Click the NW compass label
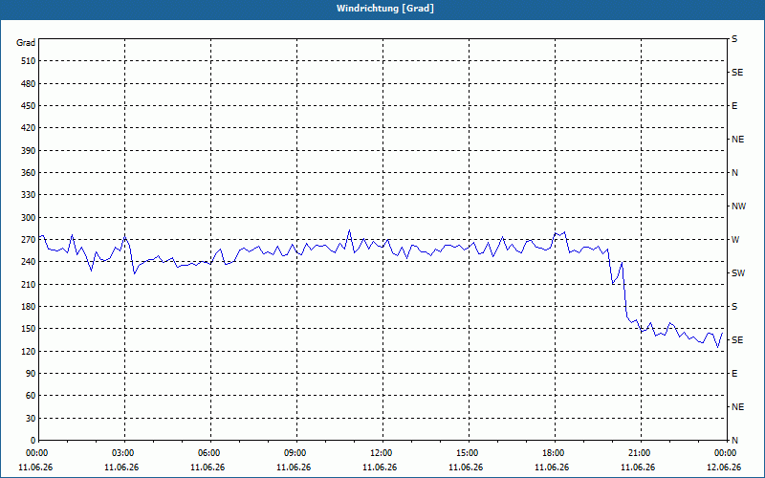The width and height of the screenshot is (765, 478). (738, 206)
